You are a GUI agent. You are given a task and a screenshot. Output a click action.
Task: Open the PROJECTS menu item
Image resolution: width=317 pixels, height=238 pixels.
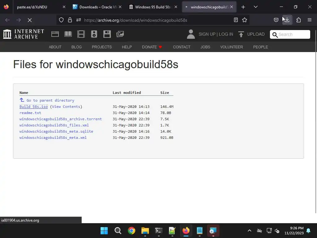point(102,47)
